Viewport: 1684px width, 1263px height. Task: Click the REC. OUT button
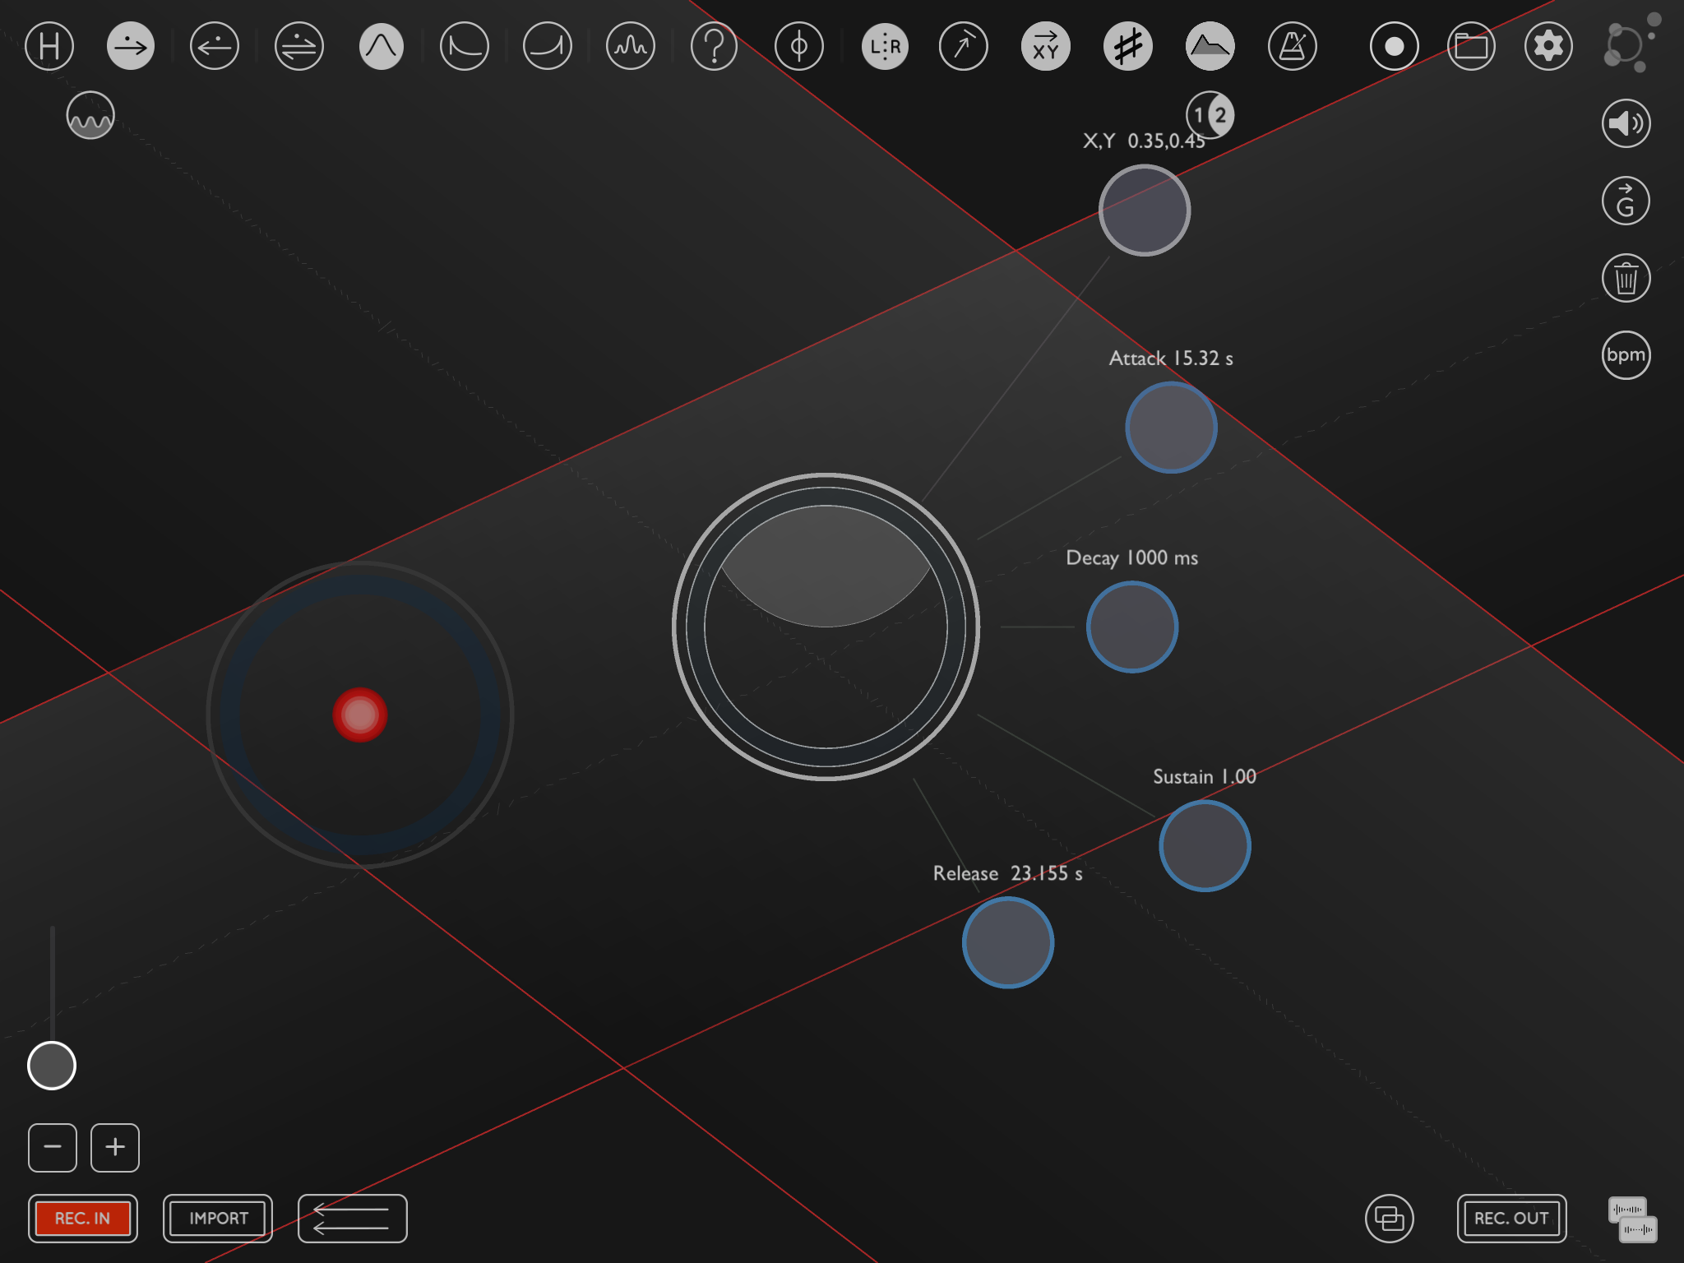pos(1511,1218)
